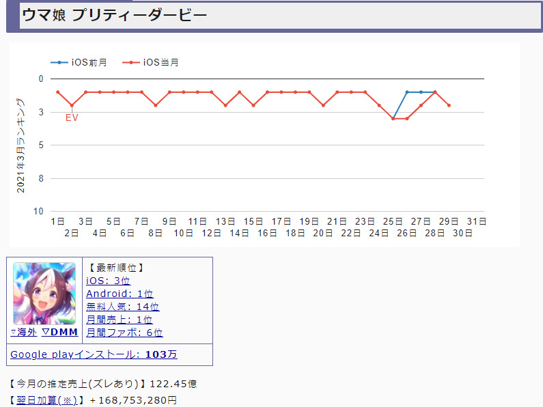Toggle the iOS当月 red legend series
This screenshot has height=407, width=543.
click(161, 63)
